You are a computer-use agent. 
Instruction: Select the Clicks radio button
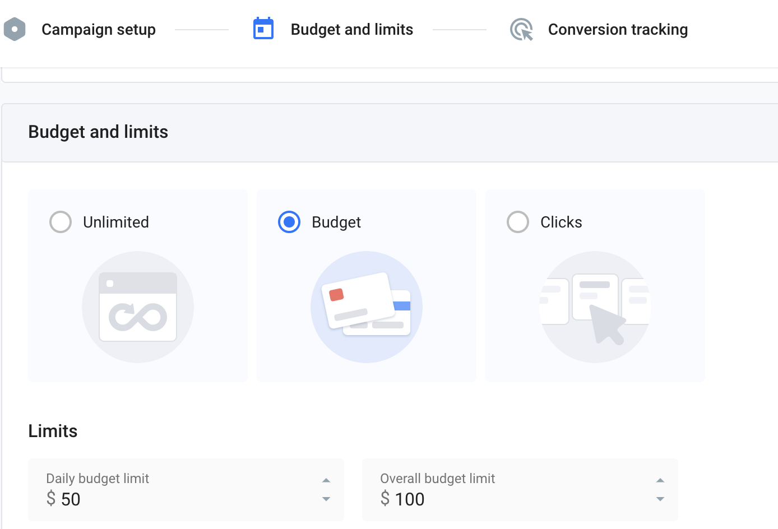click(x=518, y=222)
